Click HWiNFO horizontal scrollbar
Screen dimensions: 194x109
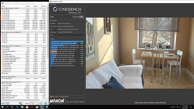pos(20,100)
